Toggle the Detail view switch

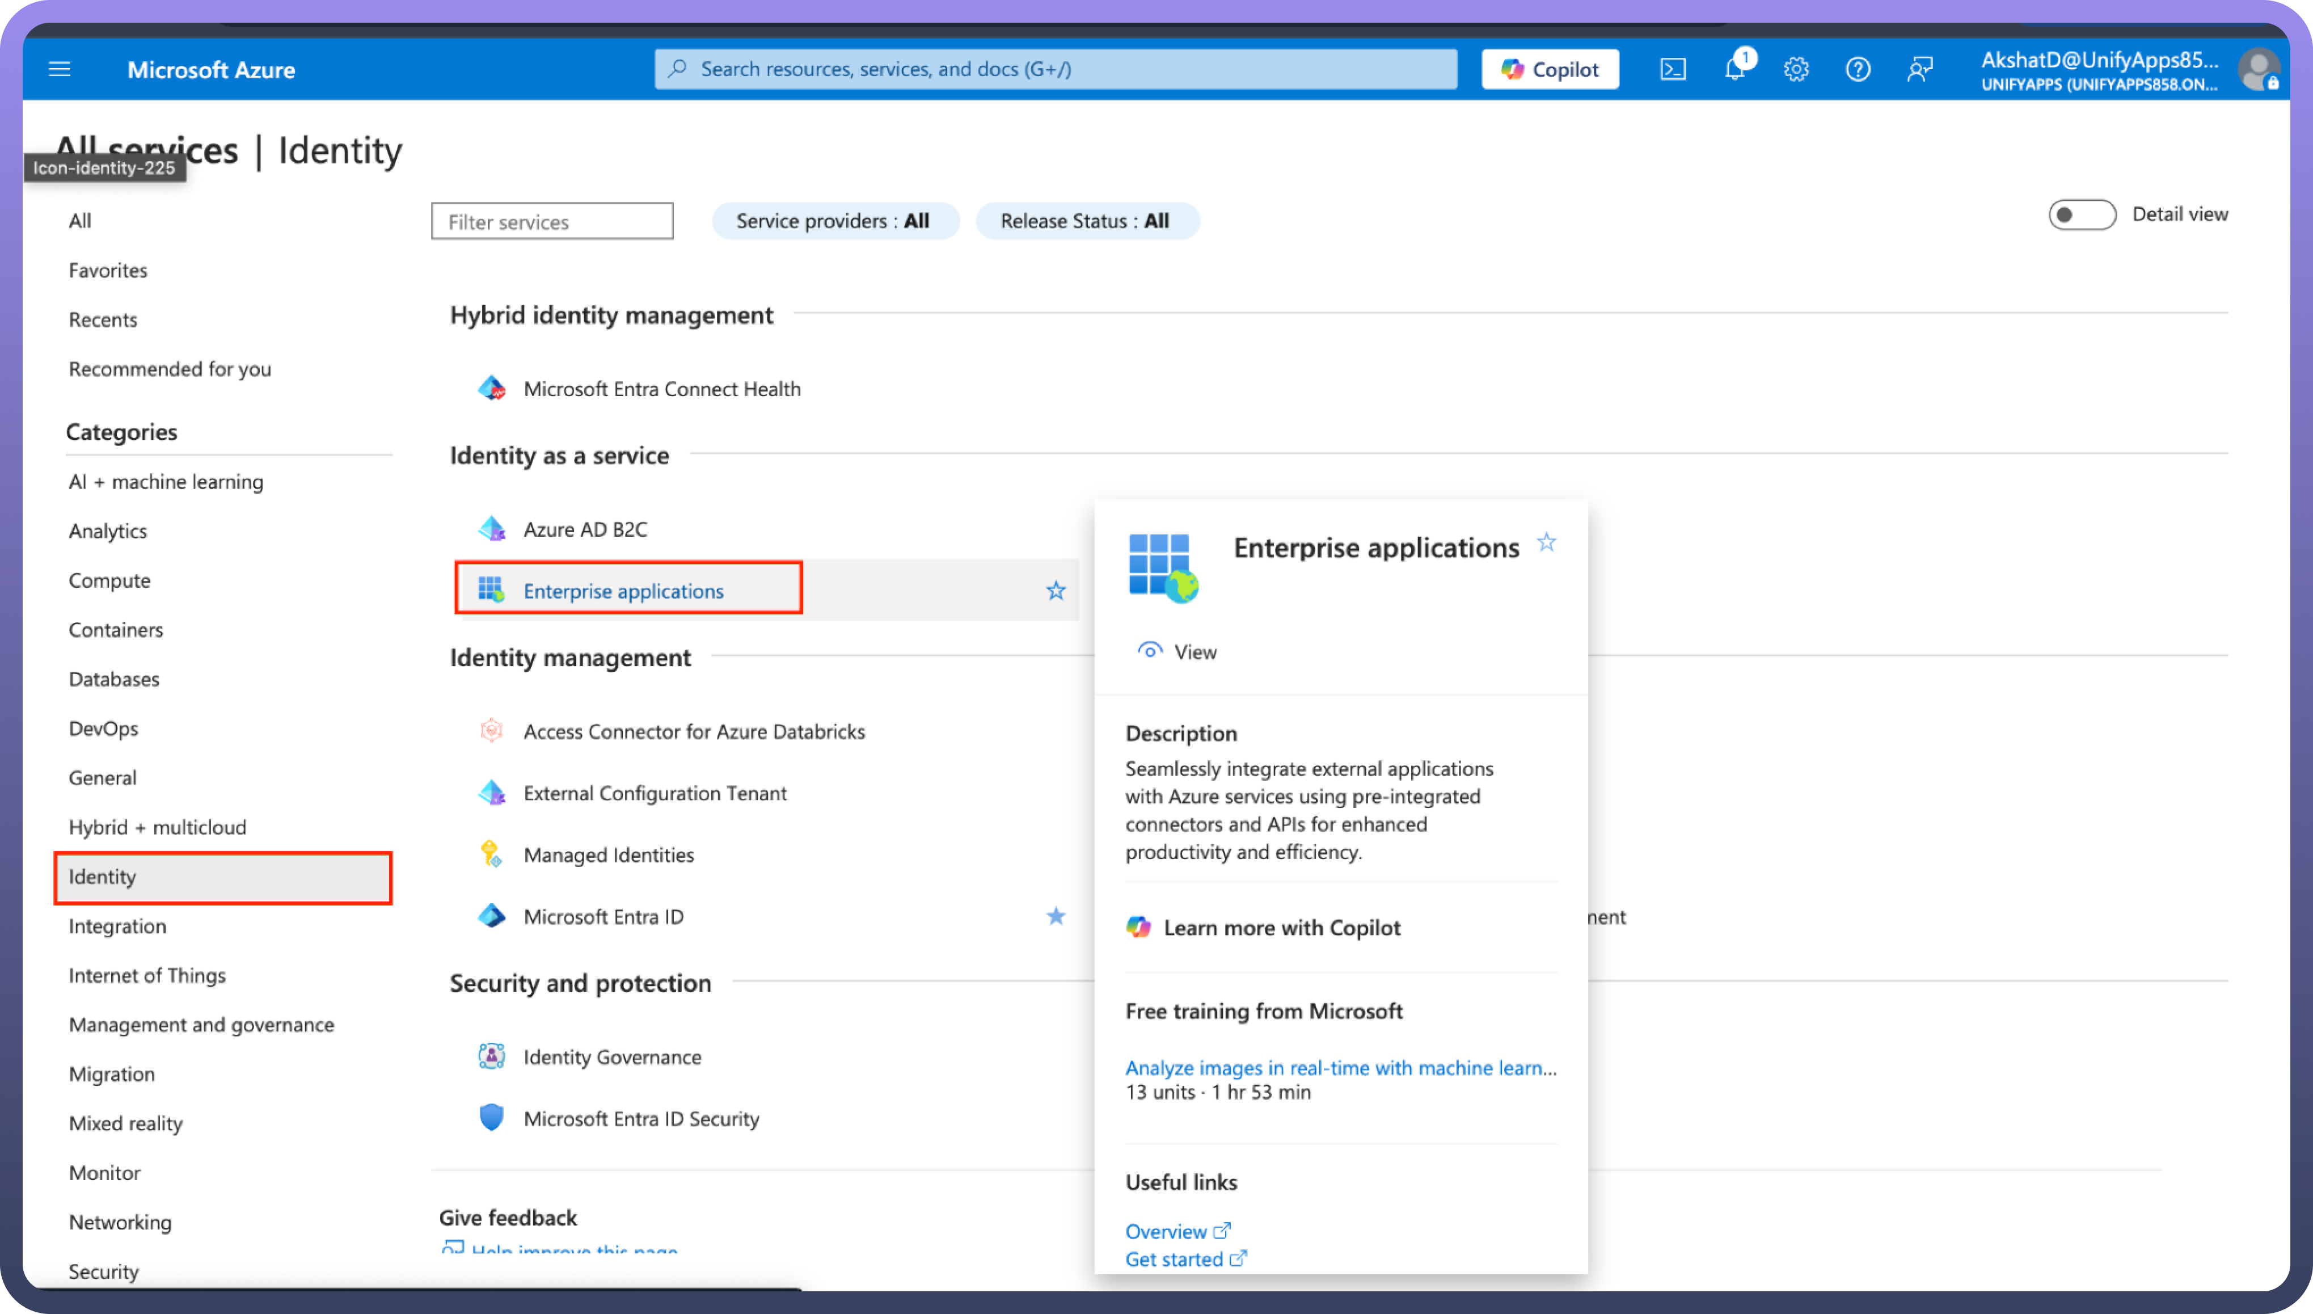[2081, 215]
